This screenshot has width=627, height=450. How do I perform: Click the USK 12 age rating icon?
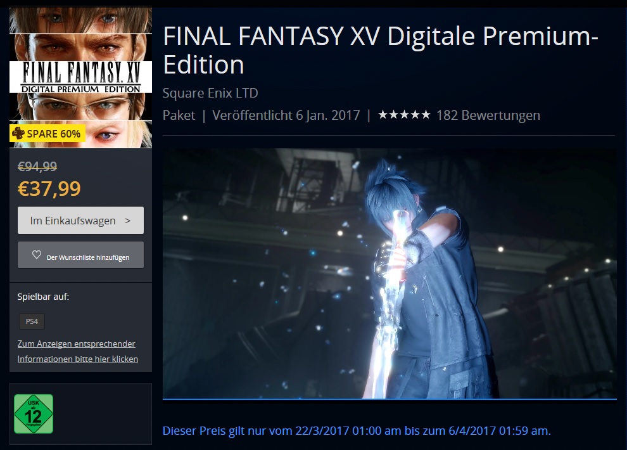[34, 414]
